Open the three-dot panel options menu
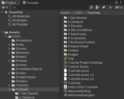 tap(121, 2)
